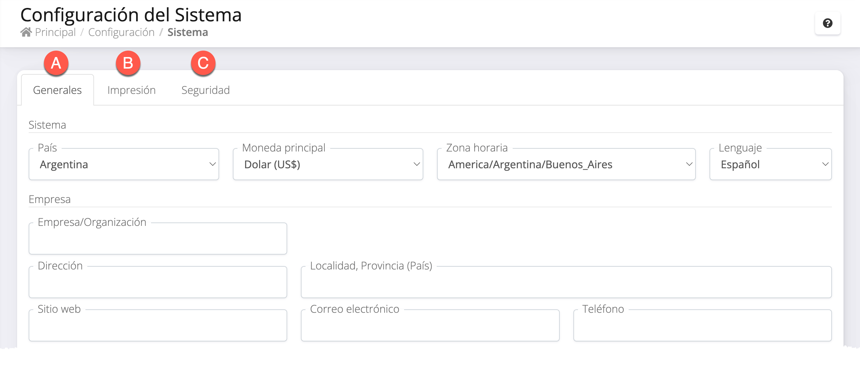
Task: Focus the Dirección text field
Action: point(158,282)
